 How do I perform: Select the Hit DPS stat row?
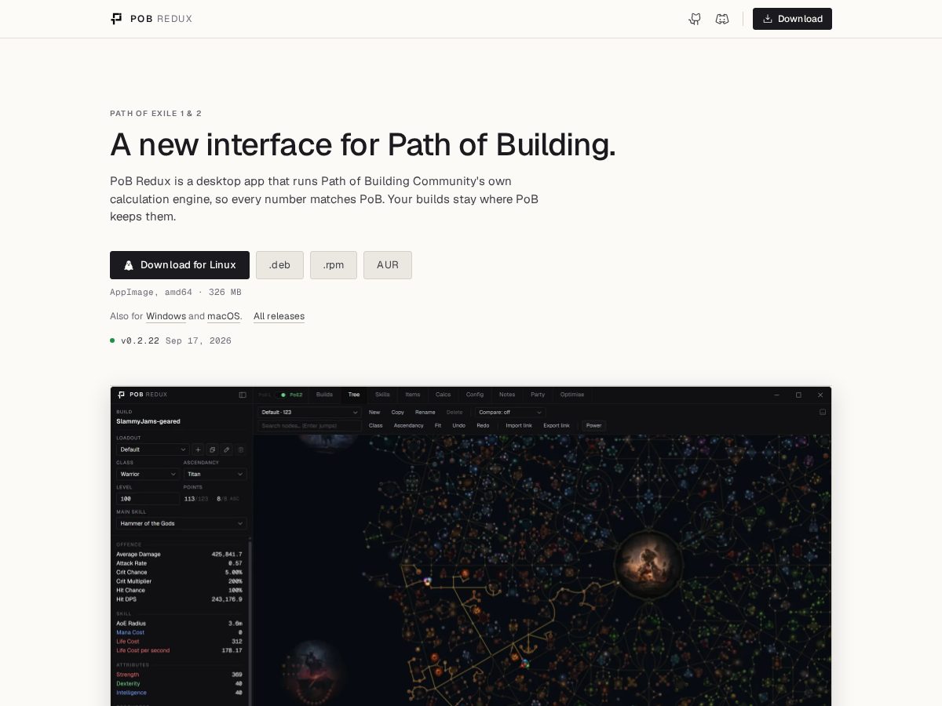[179, 599]
